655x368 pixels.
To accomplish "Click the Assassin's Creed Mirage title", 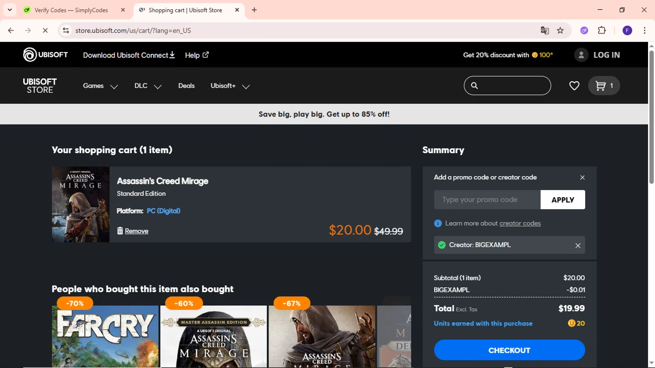I will [162, 181].
